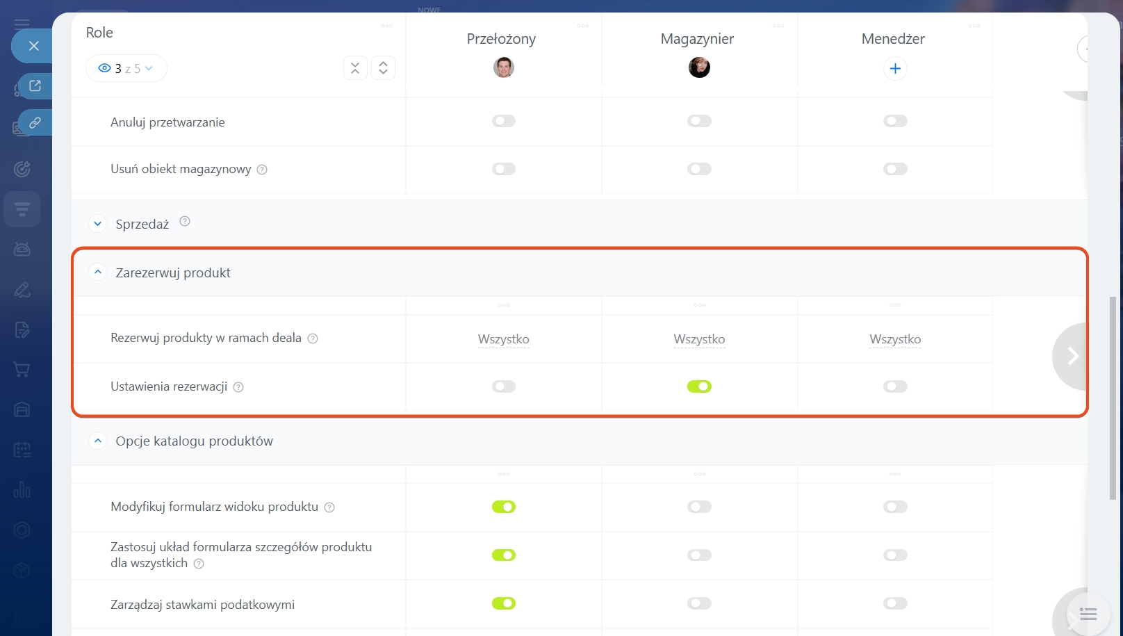This screenshot has height=636, width=1123.
Task: Click the copy link icon
Action: (x=35, y=123)
